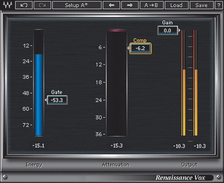Click the Waves logo icon

coord(8,5)
